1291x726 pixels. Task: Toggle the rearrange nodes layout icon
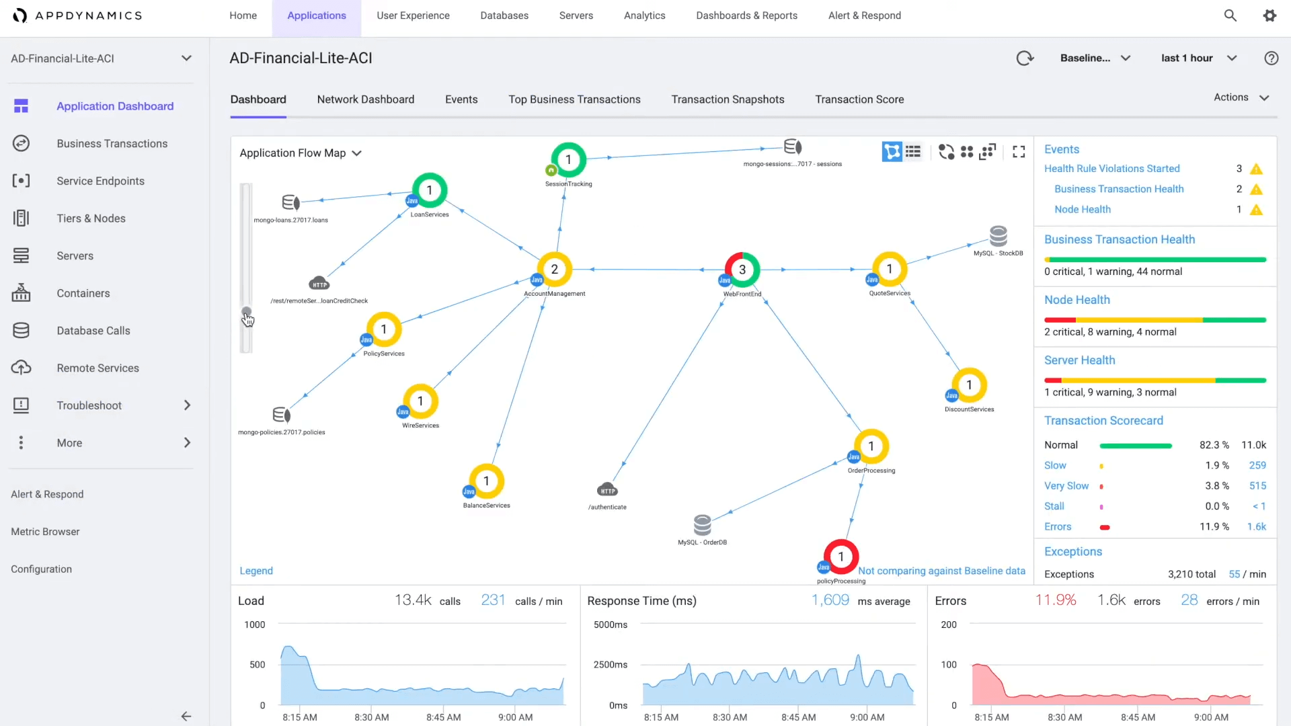click(946, 152)
